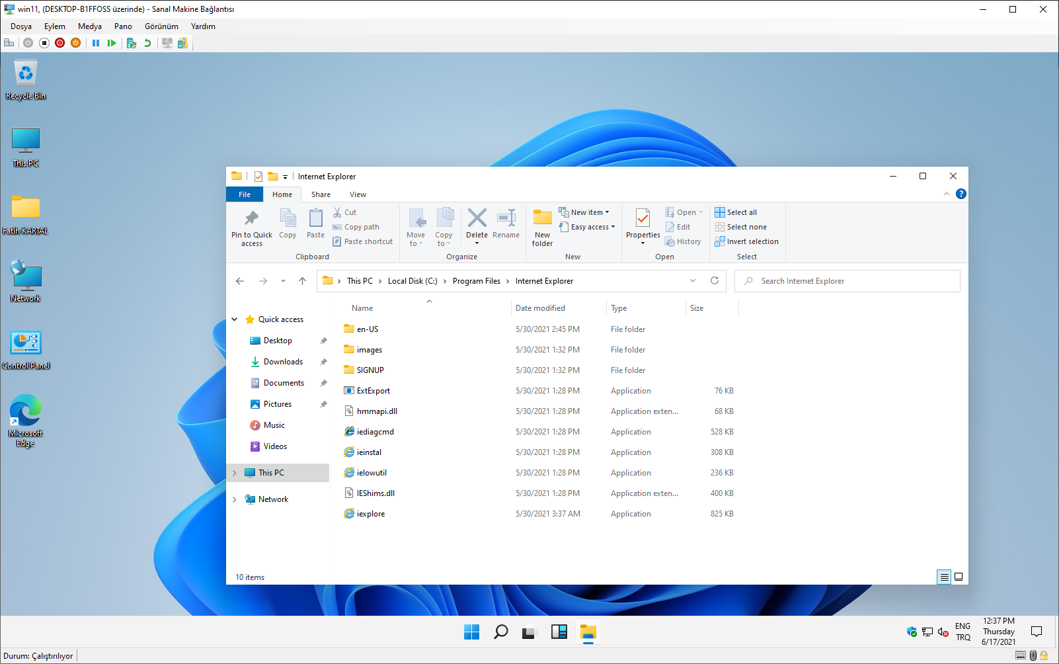Click the Turn Off icon in VM toolbar

(44, 43)
